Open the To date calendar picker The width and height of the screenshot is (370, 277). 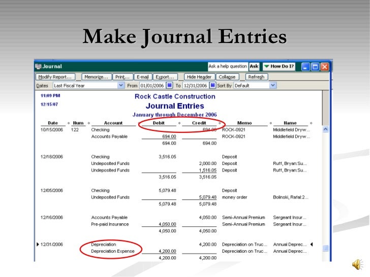click(x=212, y=85)
